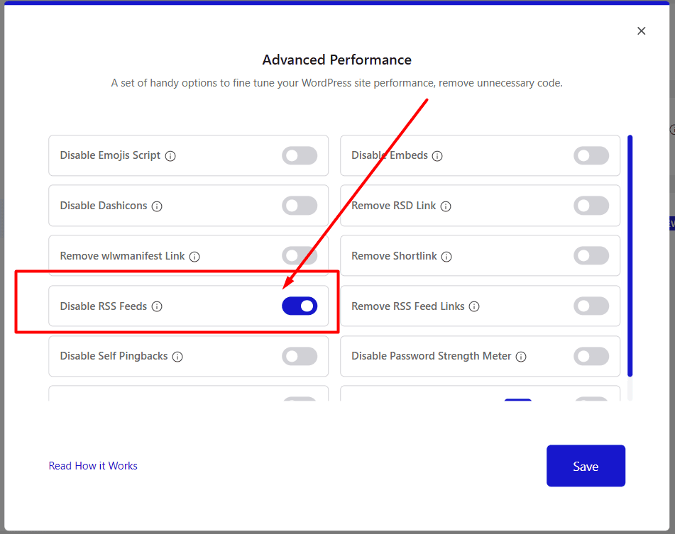The width and height of the screenshot is (675, 534).
Task: Click the blue vertical scrollbar thumb
Action: point(630,255)
